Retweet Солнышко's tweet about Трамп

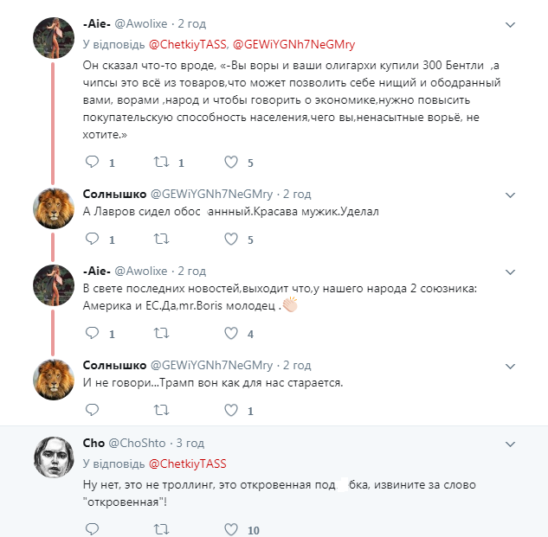[161, 410]
